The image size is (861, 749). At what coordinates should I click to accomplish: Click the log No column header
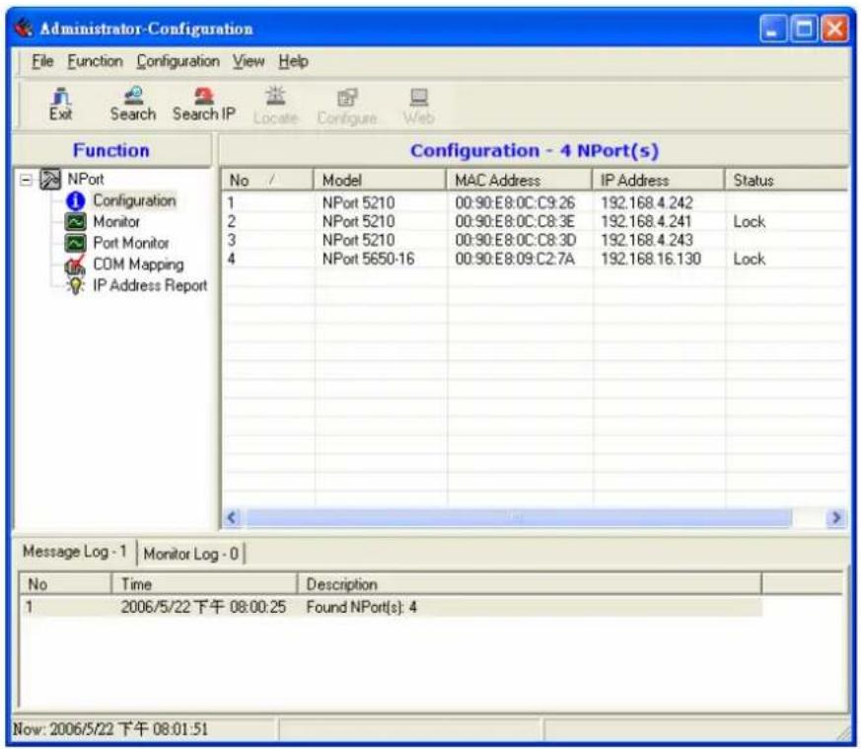pyautogui.click(x=65, y=583)
